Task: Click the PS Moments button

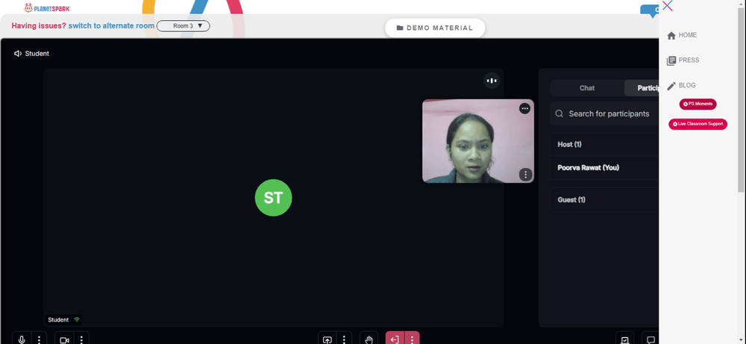Action: [698, 104]
